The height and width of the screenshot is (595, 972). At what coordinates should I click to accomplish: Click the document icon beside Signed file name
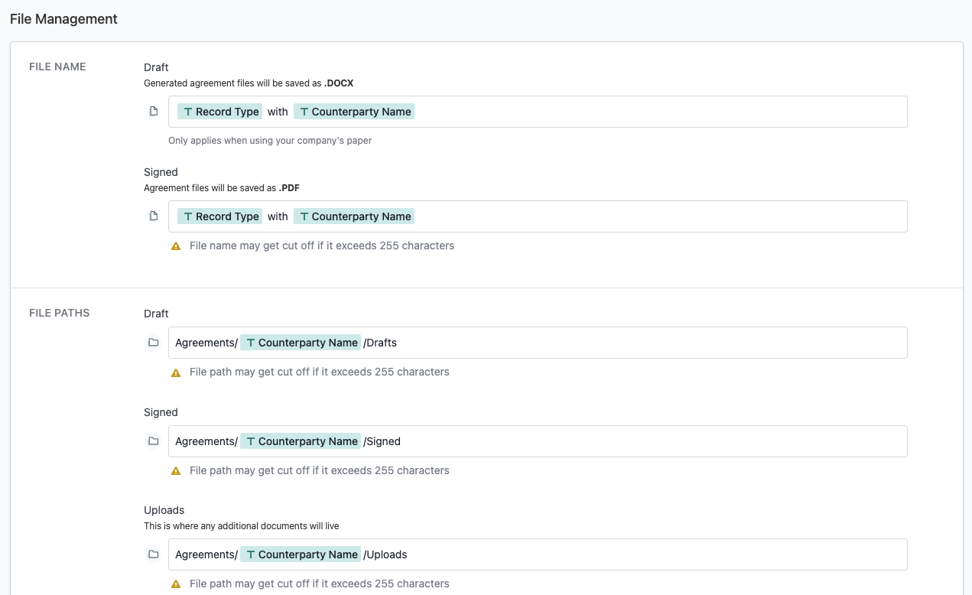(x=154, y=216)
